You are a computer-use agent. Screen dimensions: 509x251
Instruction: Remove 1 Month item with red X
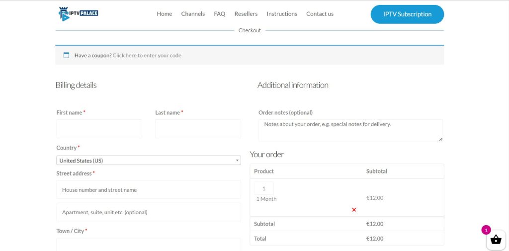point(354,210)
